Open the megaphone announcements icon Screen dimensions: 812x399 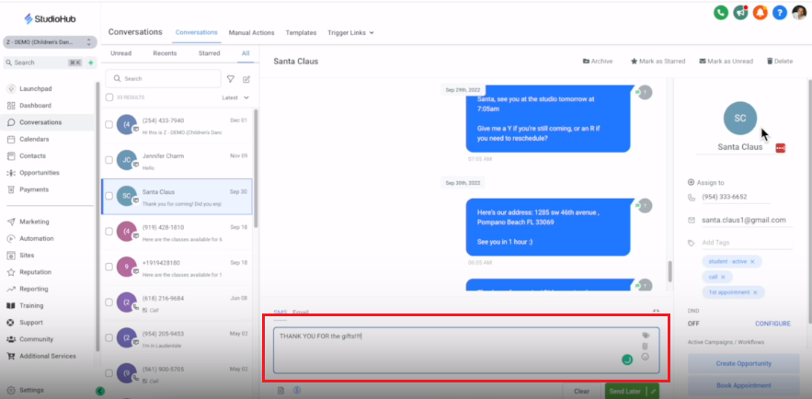[x=740, y=13]
